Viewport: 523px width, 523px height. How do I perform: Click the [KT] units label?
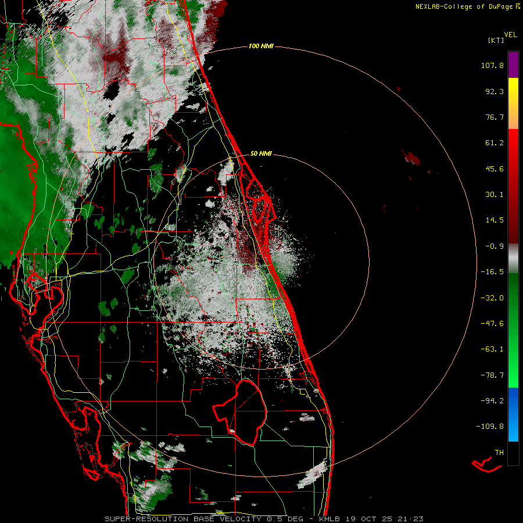pyautogui.click(x=496, y=40)
